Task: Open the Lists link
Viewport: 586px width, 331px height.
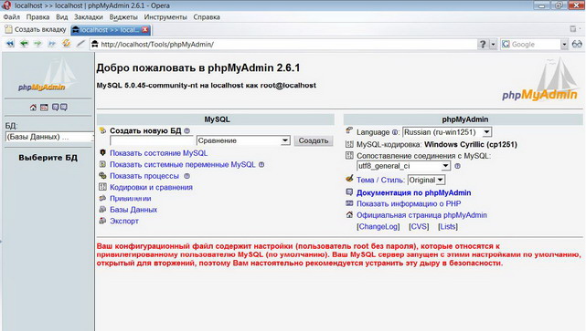Action: pyautogui.click(x=448, y=227)
